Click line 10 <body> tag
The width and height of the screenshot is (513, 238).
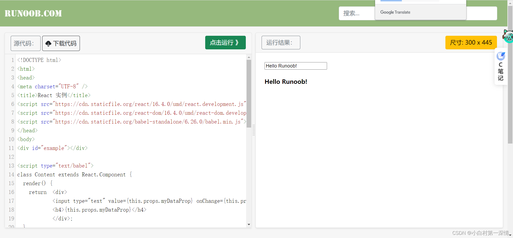click(26, 139)
